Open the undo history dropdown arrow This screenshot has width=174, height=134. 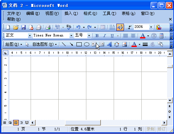pyautogui.click(x=84, y=27)
